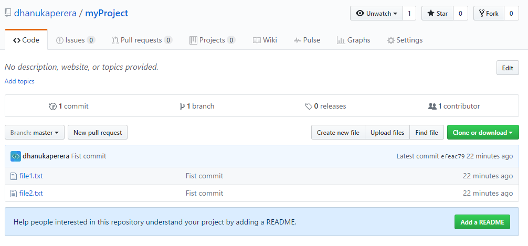Click the Fist commit message beside dhanukaperera

click(x=89, y=156)
